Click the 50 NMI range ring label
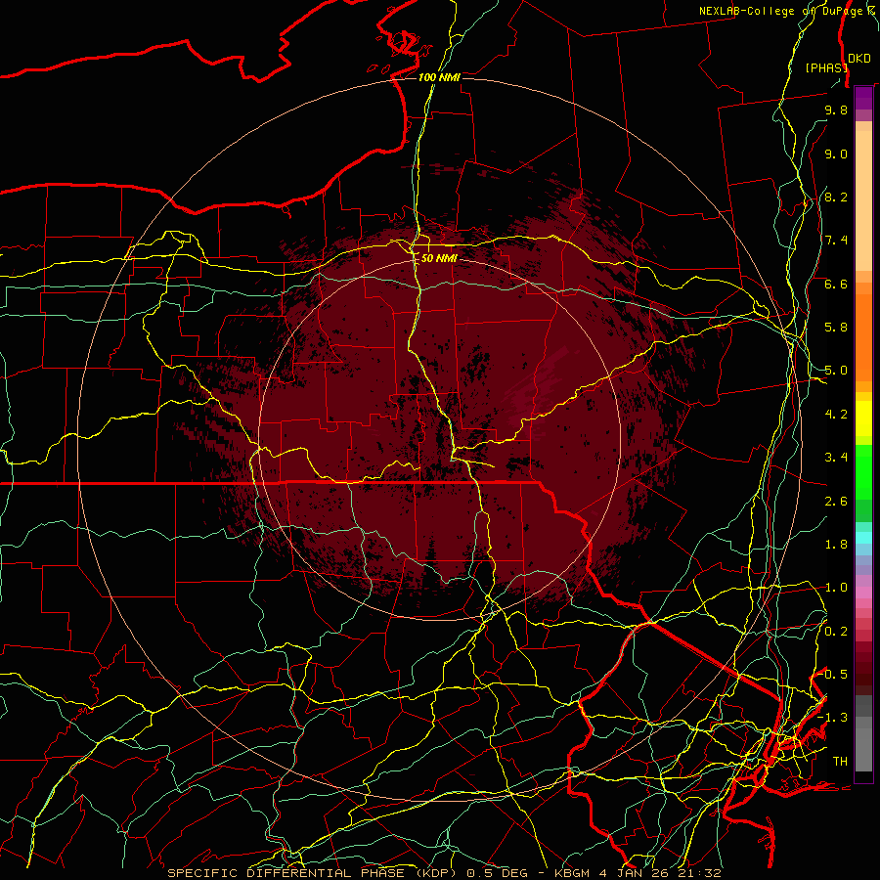This screenshot has width=880, height=880. point(439,258)
